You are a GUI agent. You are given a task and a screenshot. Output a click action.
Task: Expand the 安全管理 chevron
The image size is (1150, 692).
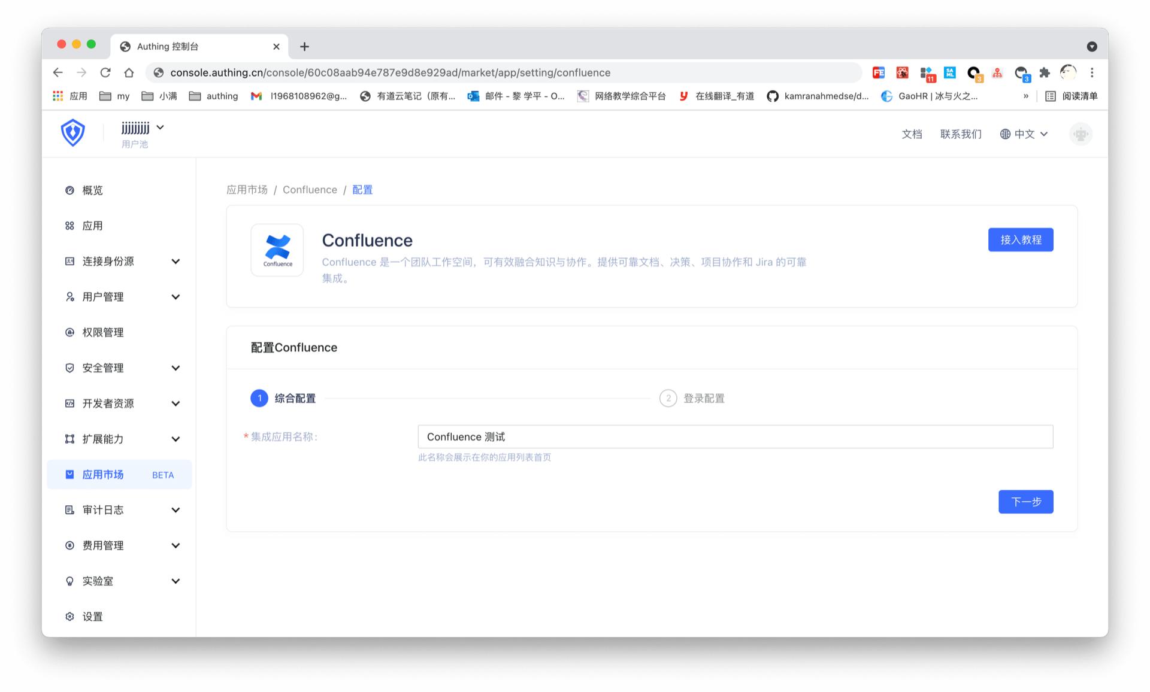coord(175,368)
